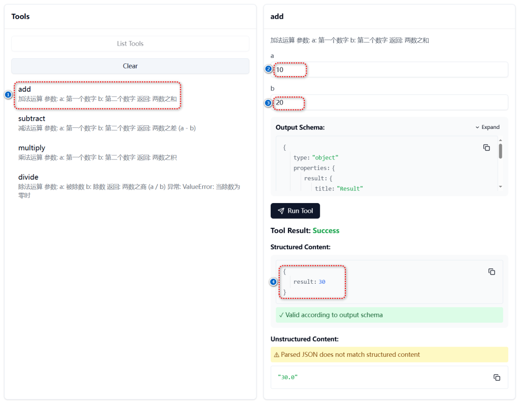
Task: Click the Output Schema scroll-down arrow
Action: 500,187
